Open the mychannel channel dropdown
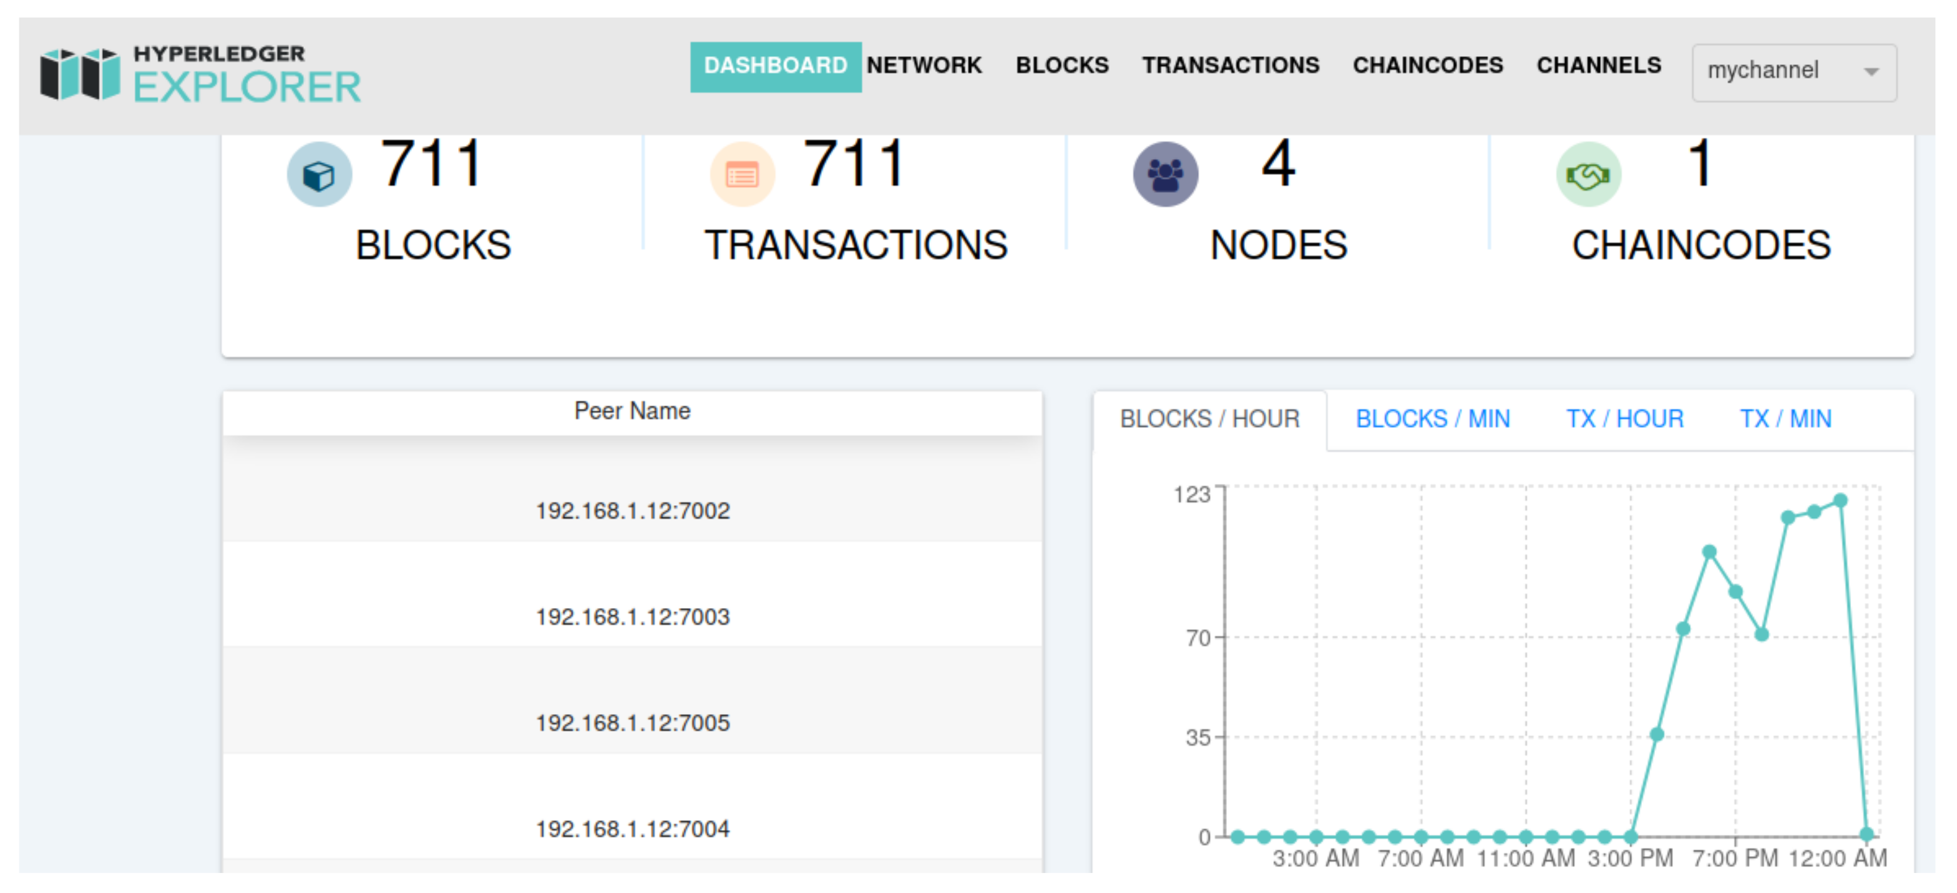This screenshot has width=1957, height=893. [1778, 71]
